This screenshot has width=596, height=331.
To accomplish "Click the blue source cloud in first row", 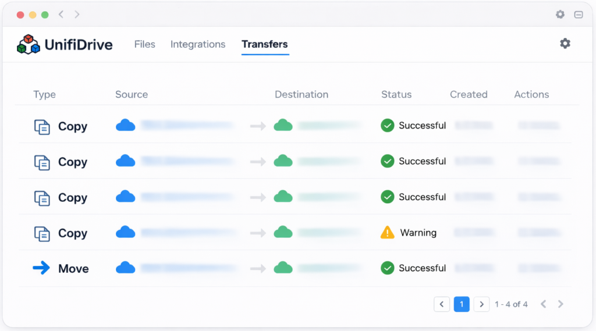I will click(x=125, y=125).
